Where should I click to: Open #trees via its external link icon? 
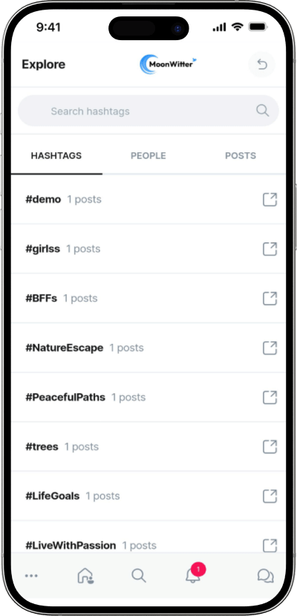click(270, 447)
